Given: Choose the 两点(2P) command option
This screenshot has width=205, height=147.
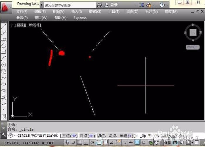Looking at the screenshot, I should [87, 136].
